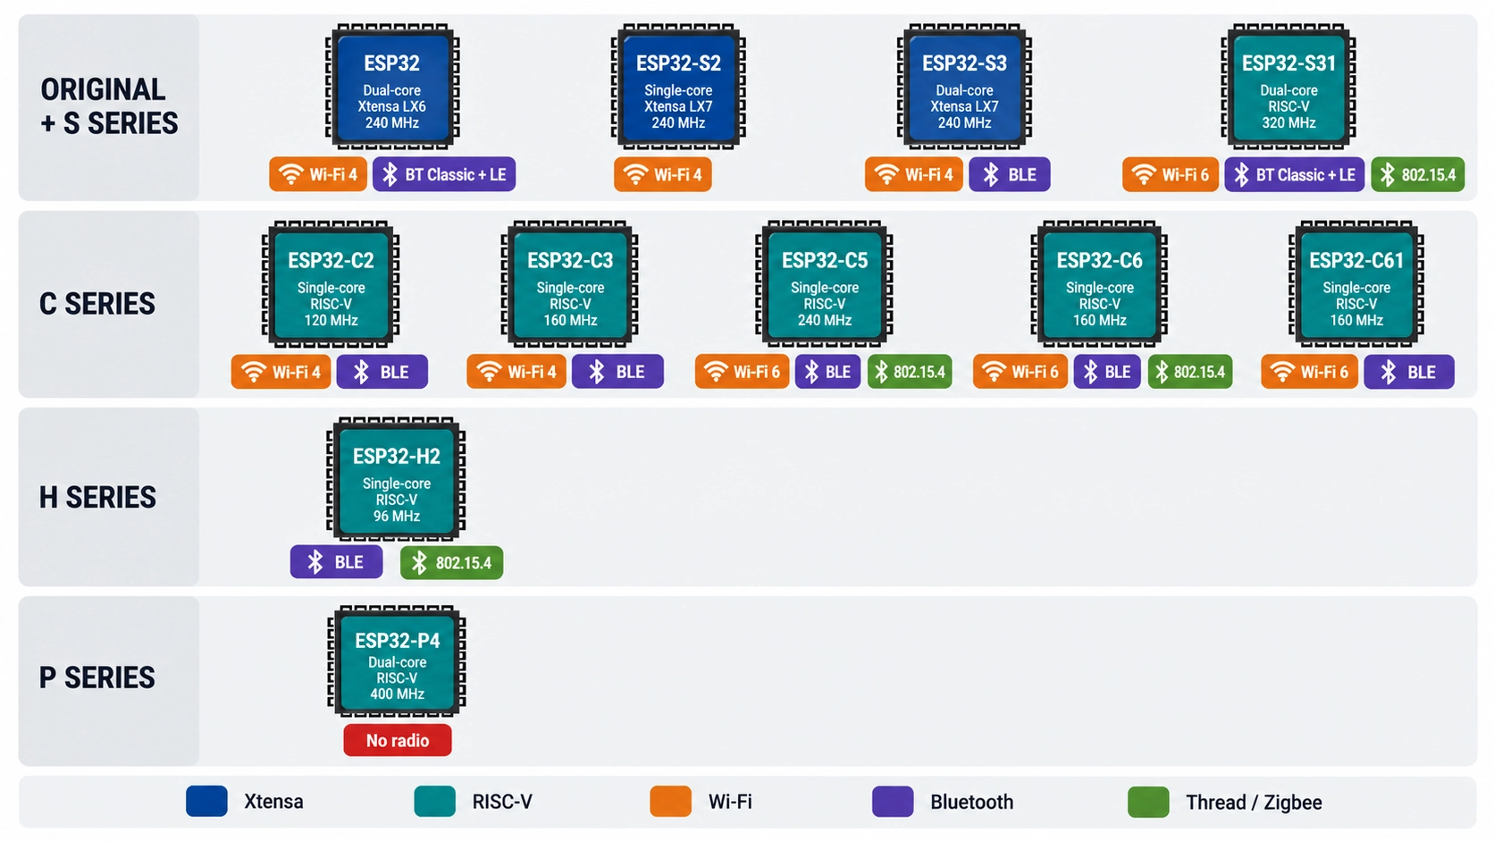Choose the ESP32-C3 chip

click(x=570, y=284)
